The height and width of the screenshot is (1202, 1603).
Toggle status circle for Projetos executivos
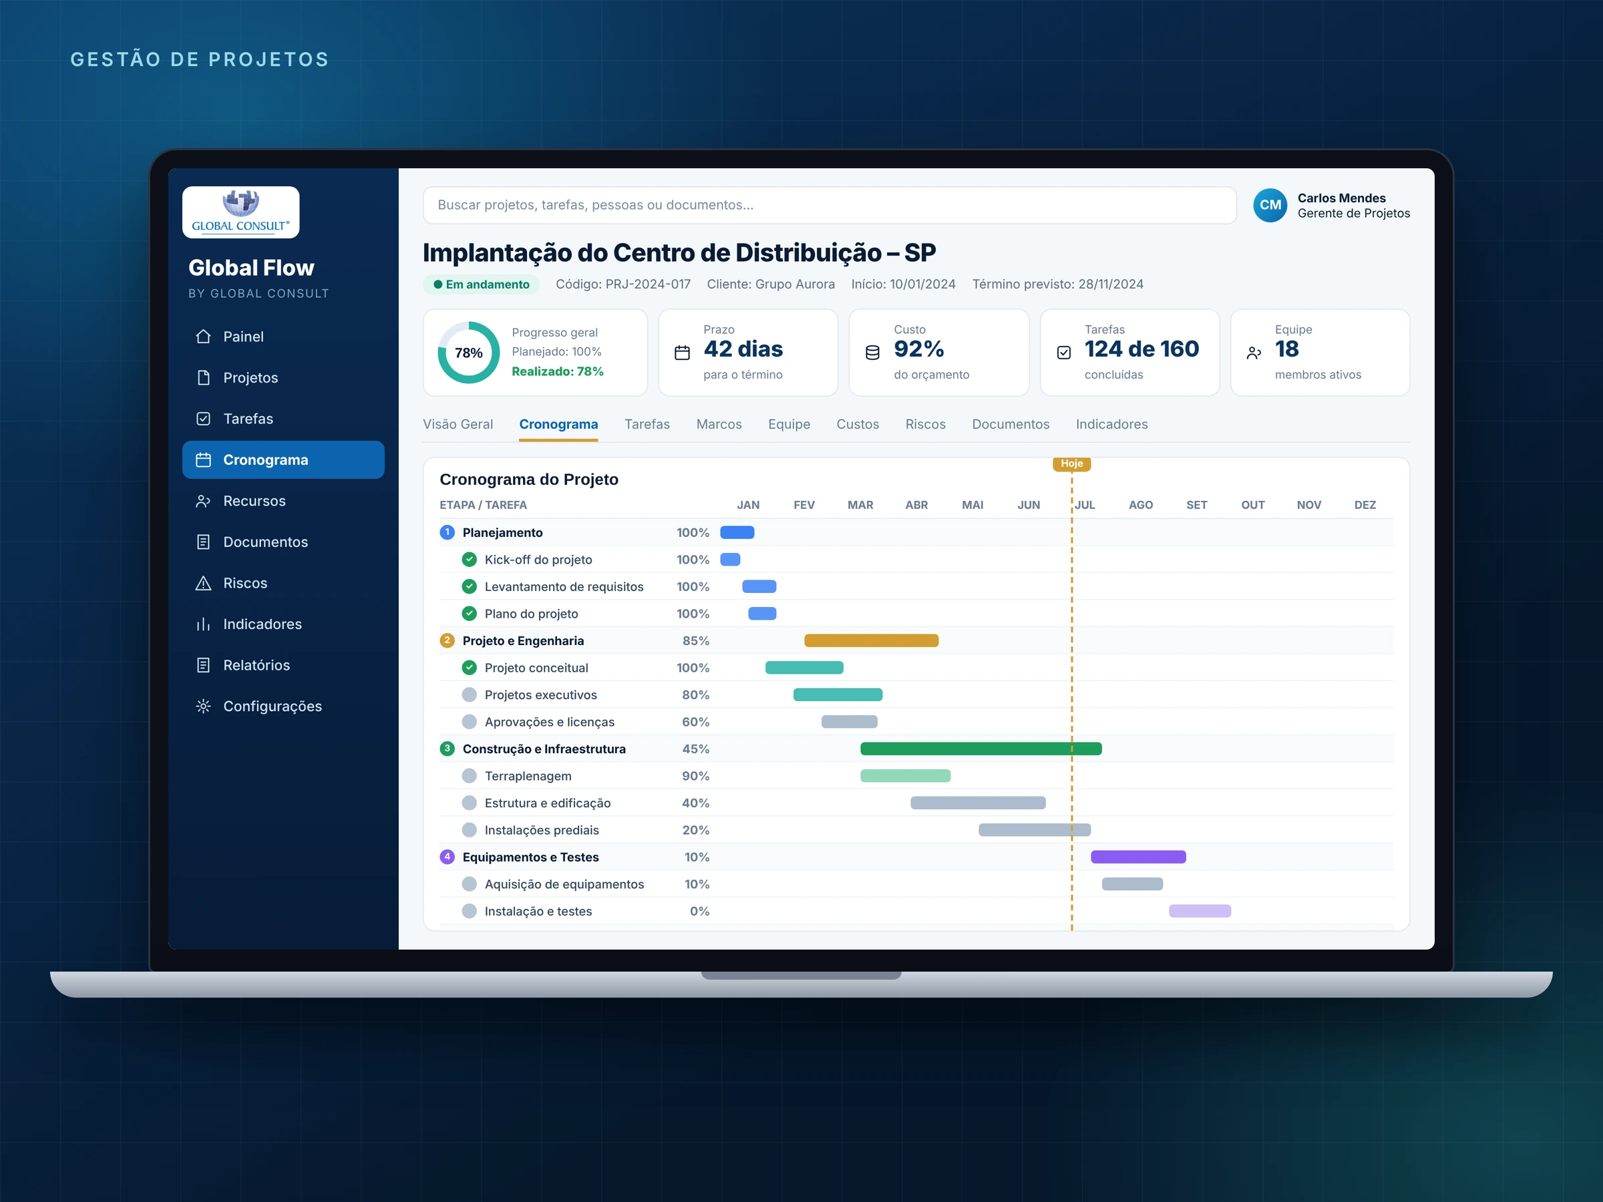470,695
